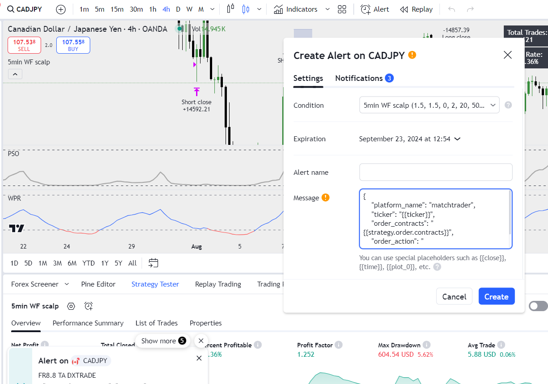Set chart range to 3M
This screenshot has height=384, width=548.
click(x=57, y=263)
